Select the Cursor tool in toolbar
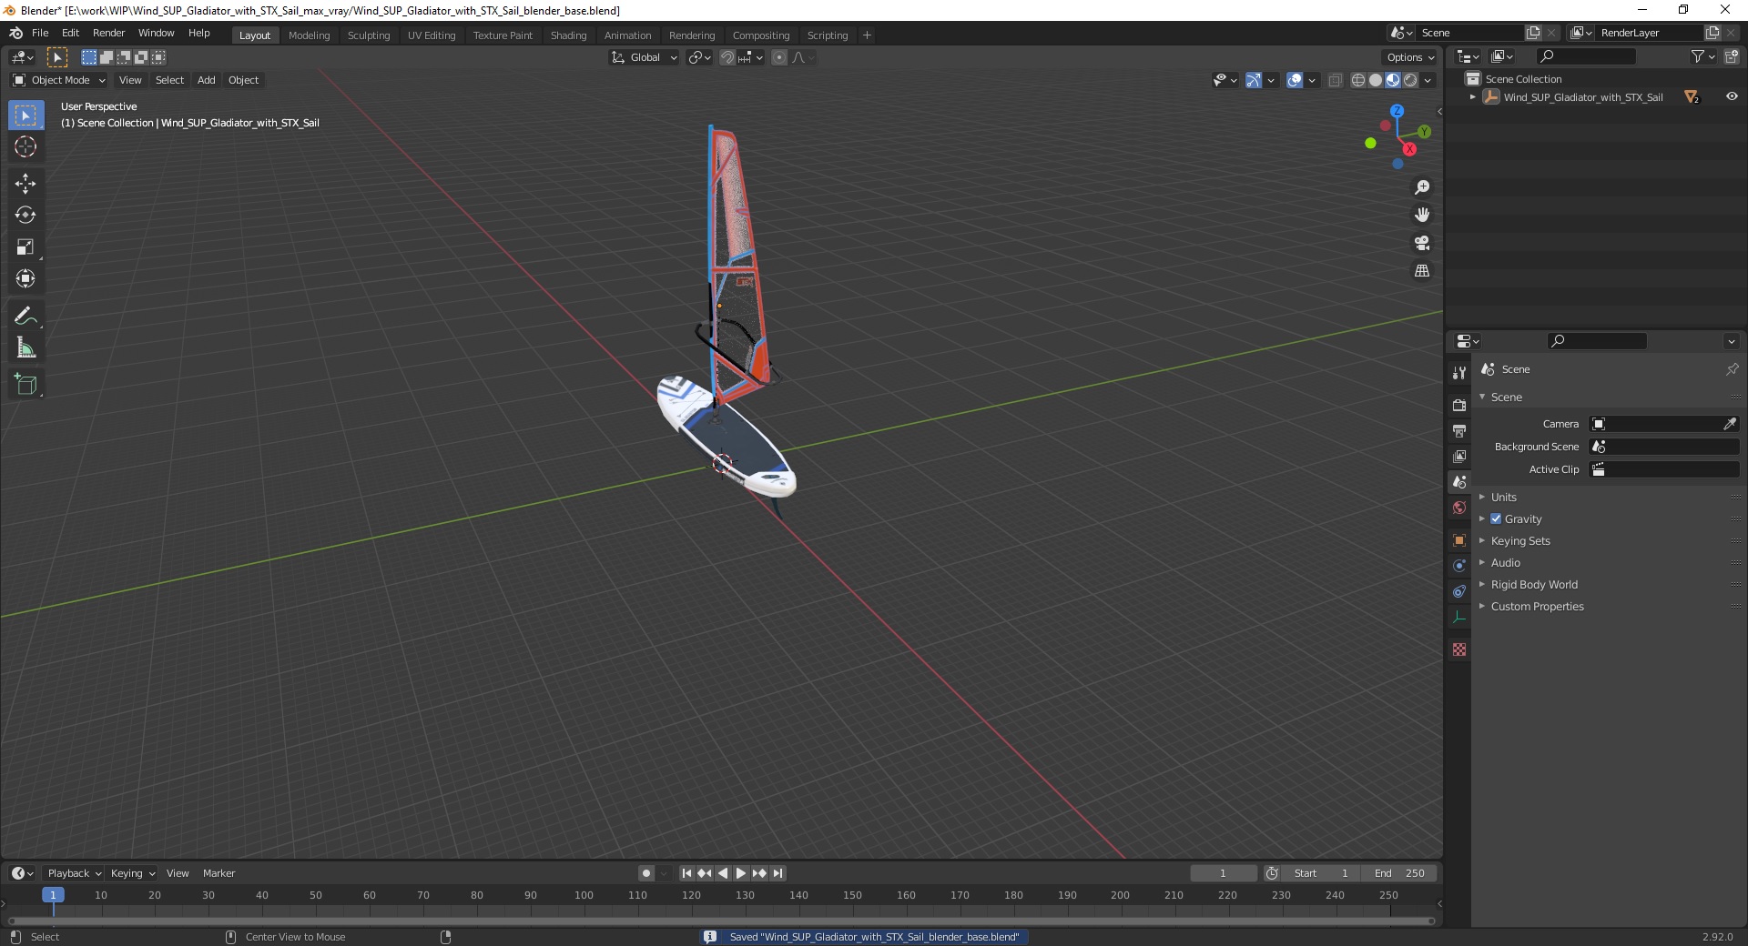 coord(25,146)
